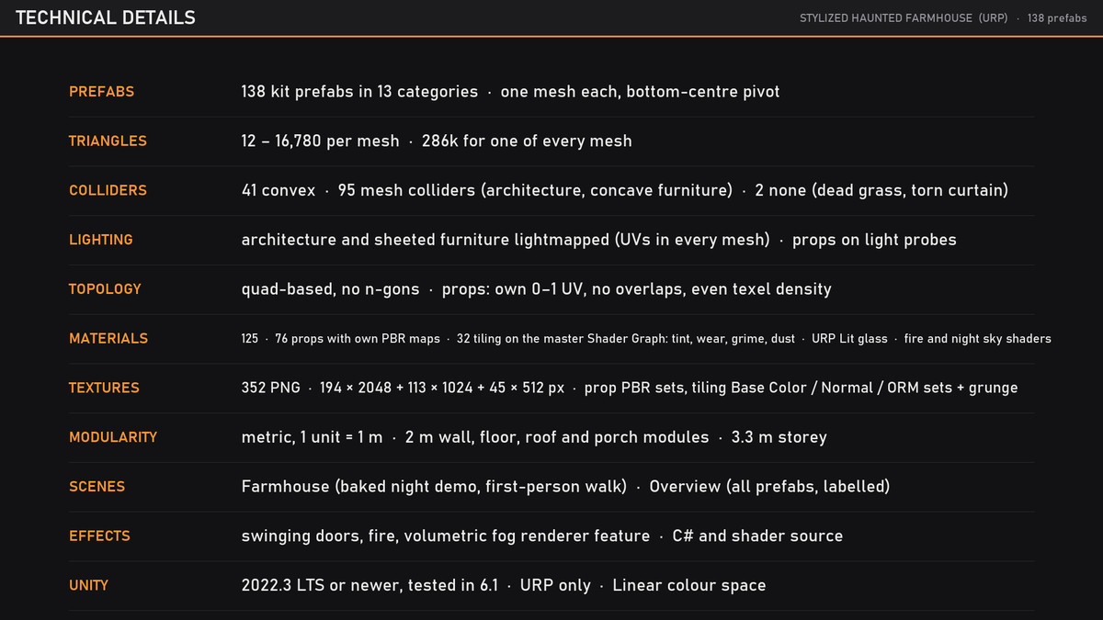Click the TECHNICAL DETAILS heading
1103x620 pixels.
click(x=106, y=17)
